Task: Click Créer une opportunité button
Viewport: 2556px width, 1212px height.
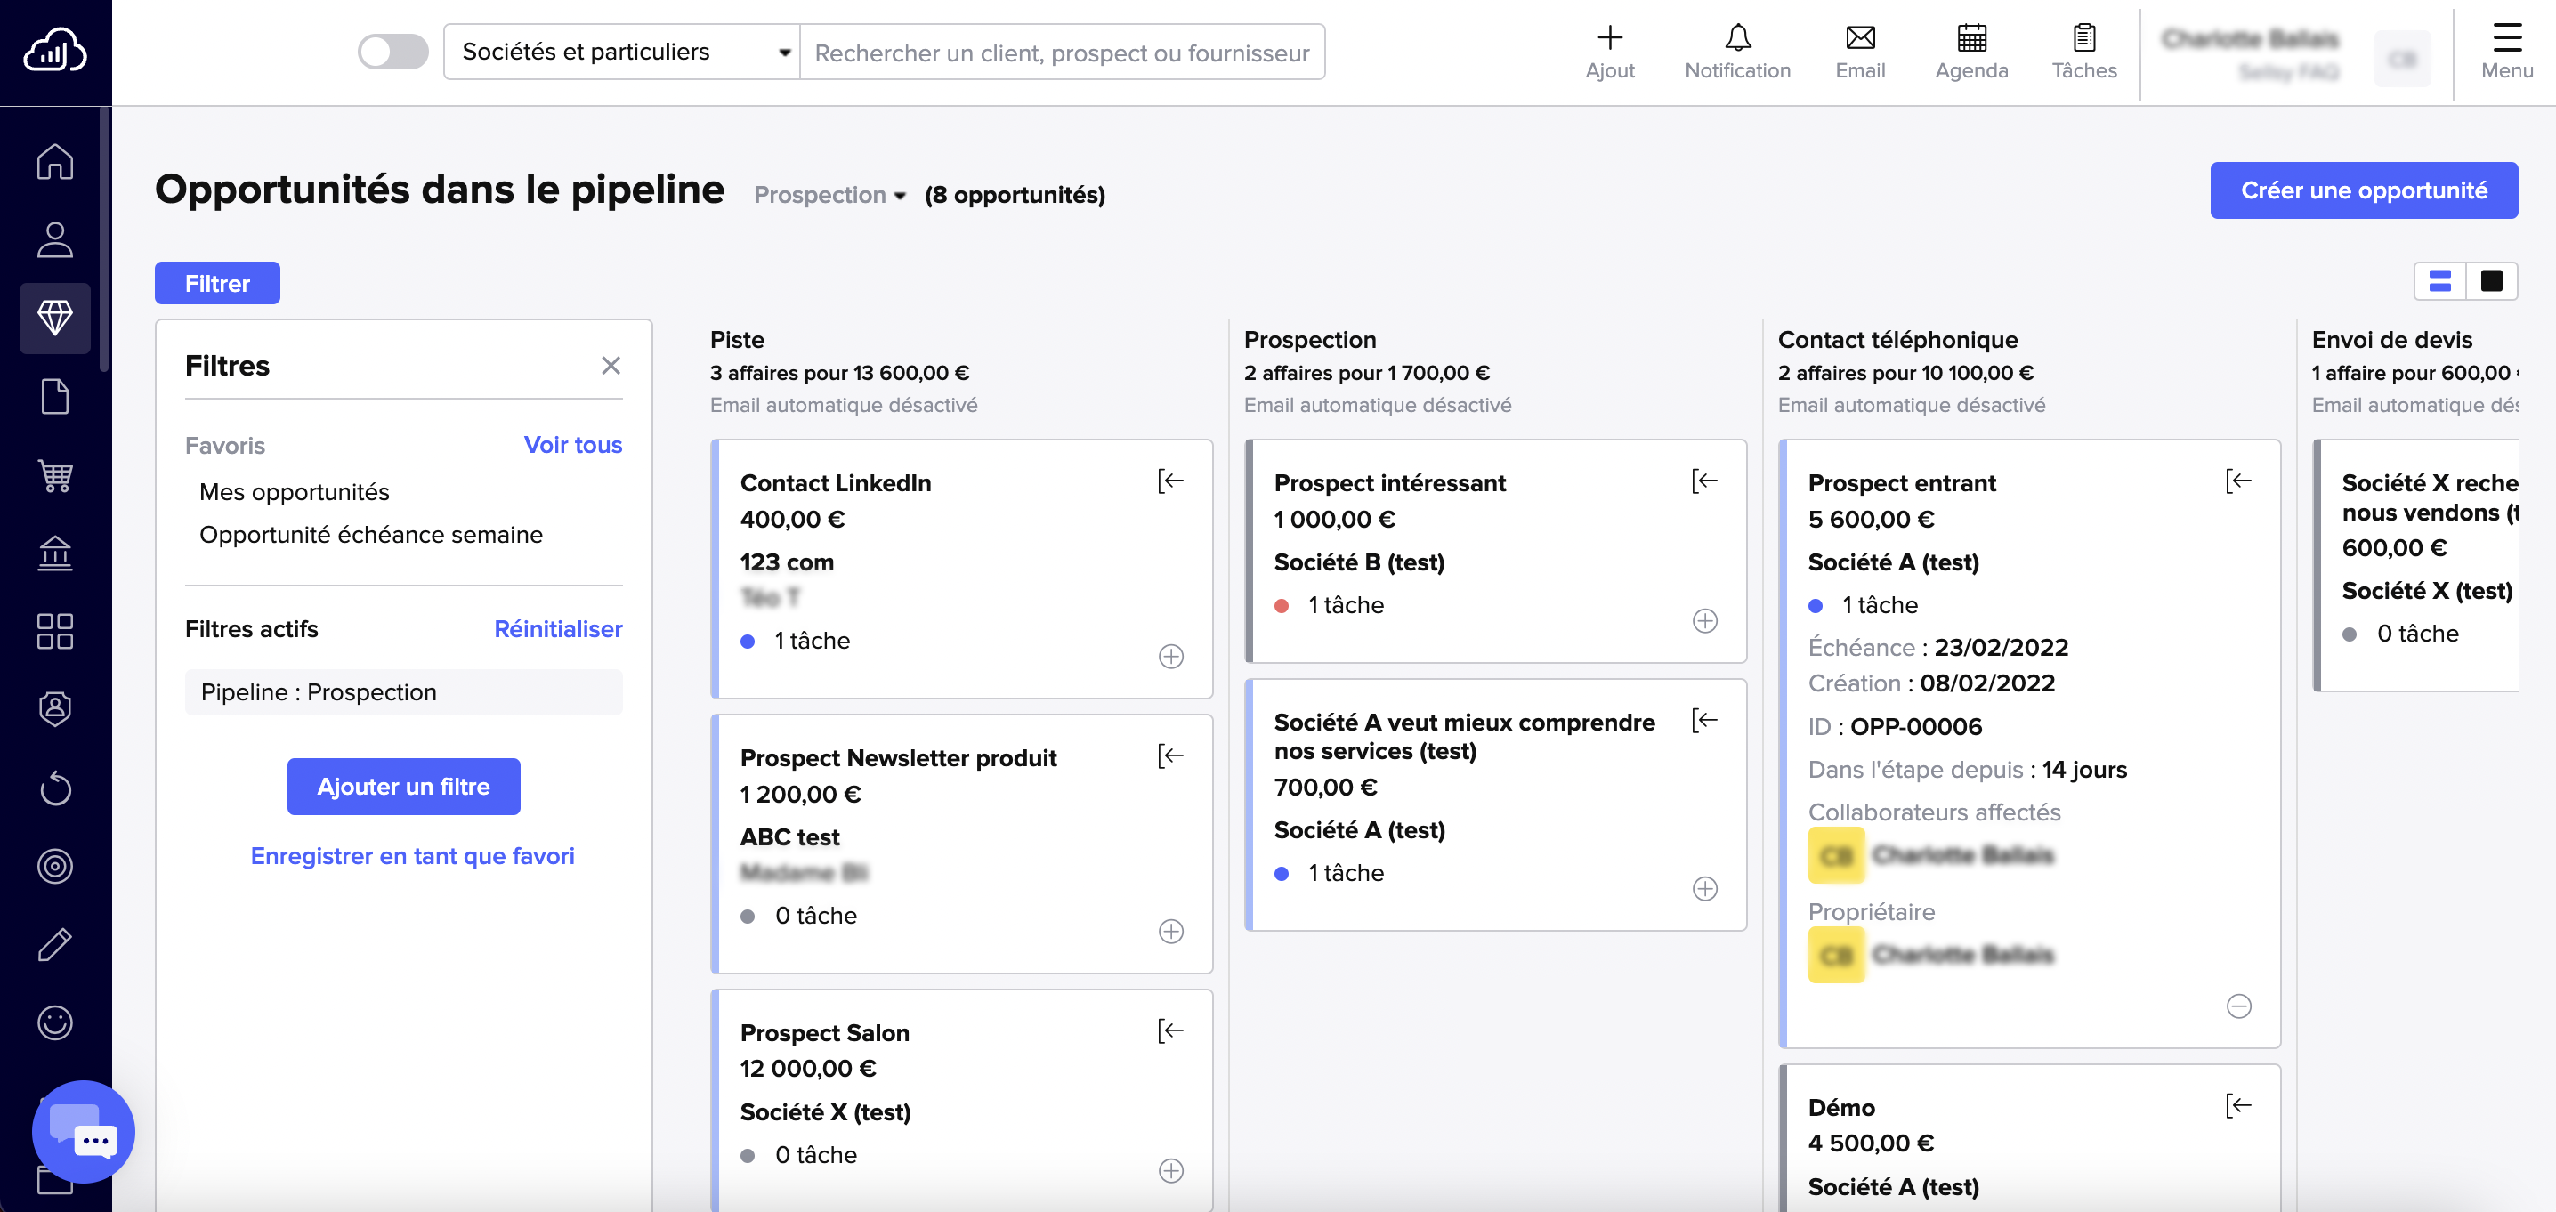Action: 2363,190
